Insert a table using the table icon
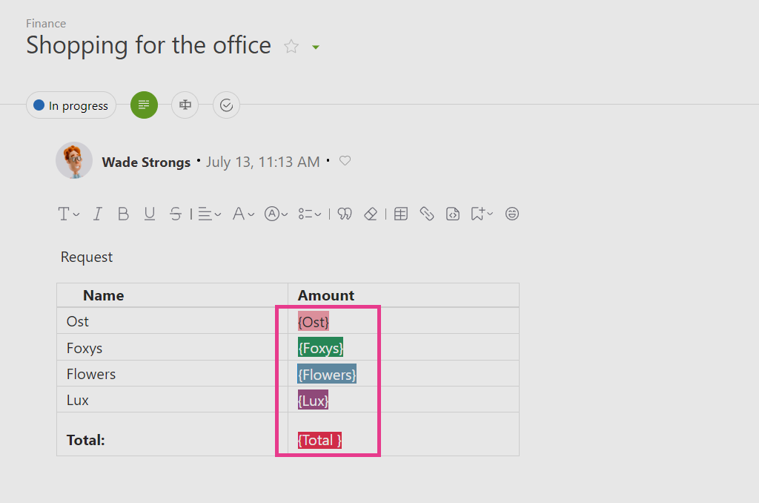This screenshot has width=759, height=503. [x=401, y=214]
